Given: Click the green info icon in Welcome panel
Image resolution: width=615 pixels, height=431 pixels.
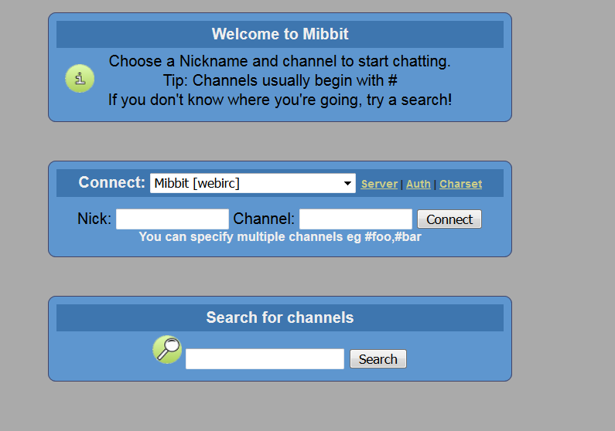Looking at the screenshot, I should pyautogui.click(x=80, y=79).
